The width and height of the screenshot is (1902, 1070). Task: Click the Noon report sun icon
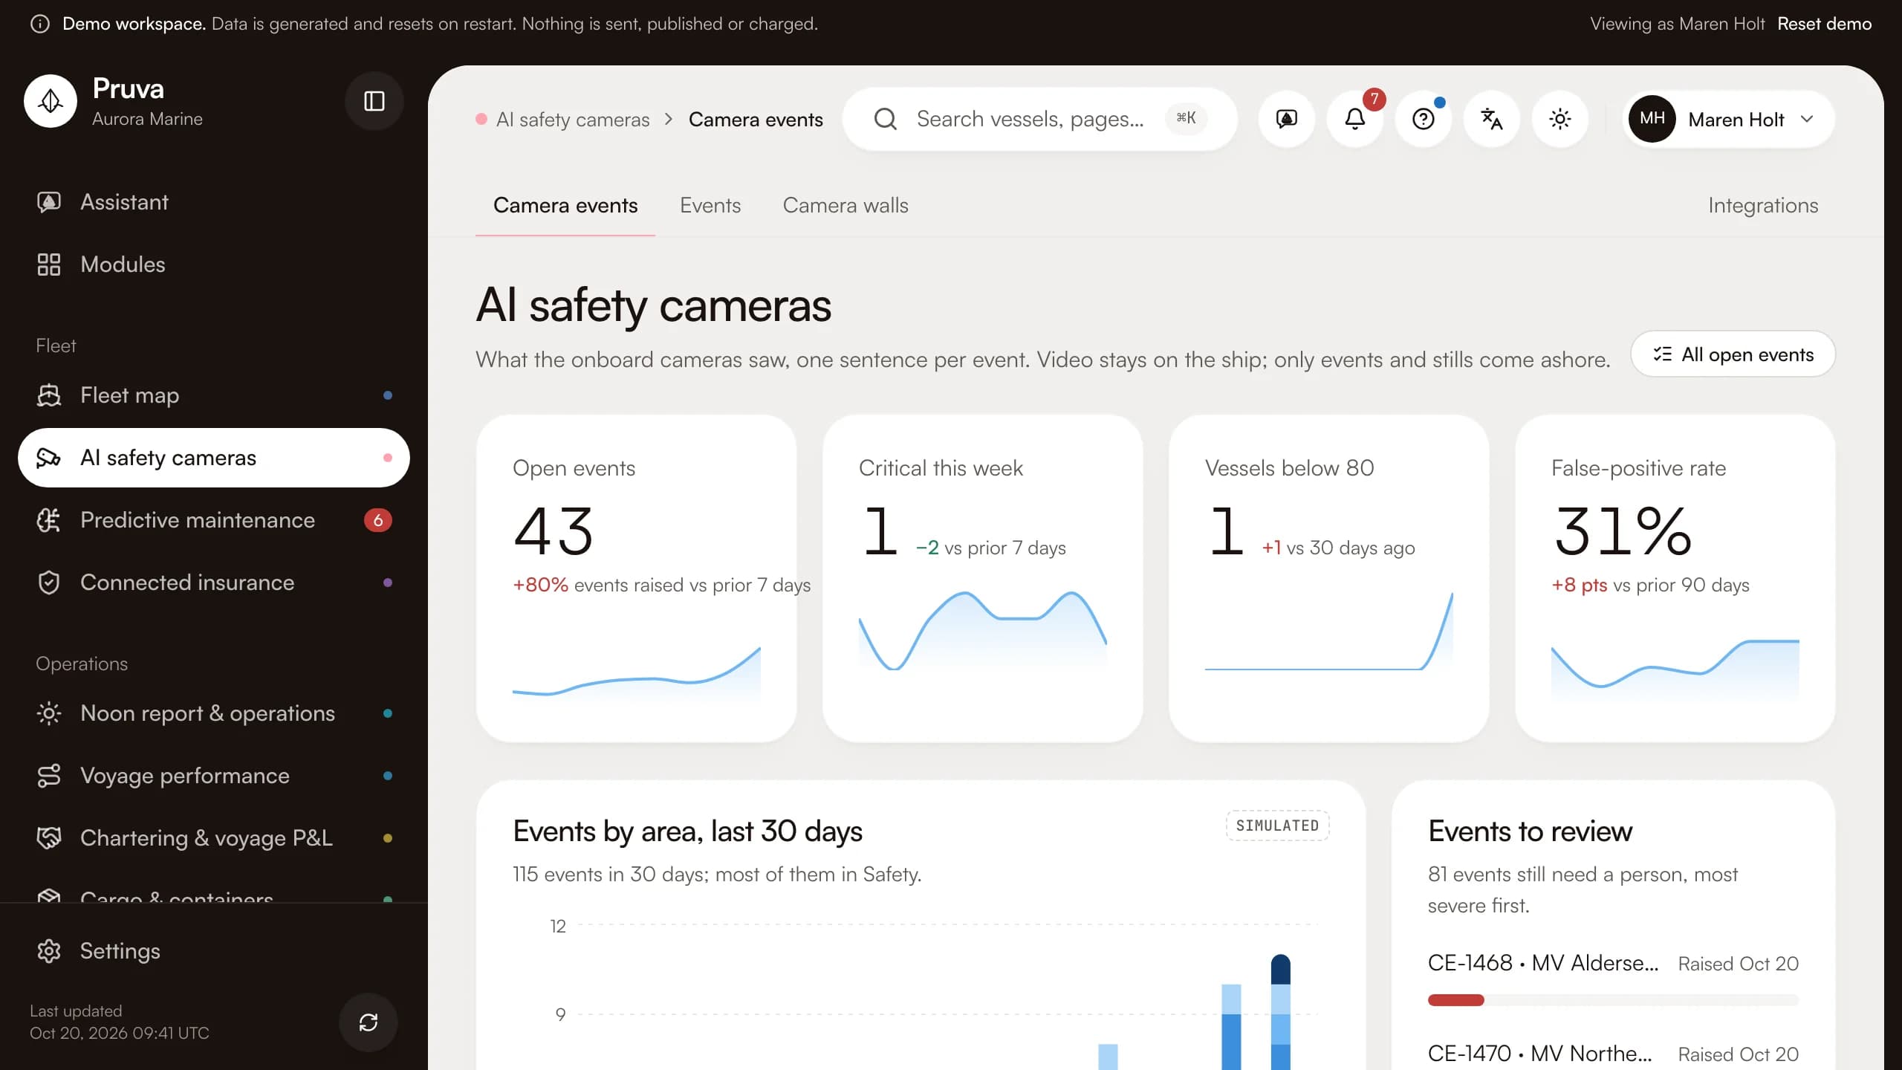[49, 713]
